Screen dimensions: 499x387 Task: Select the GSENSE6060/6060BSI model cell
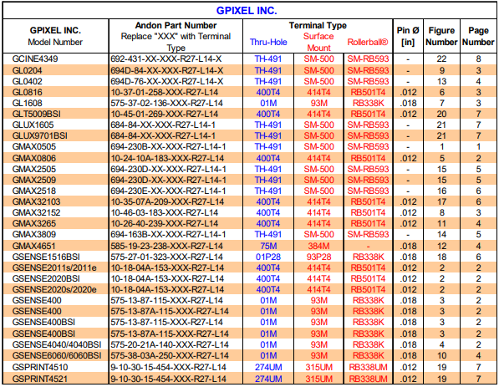(57, 355)
